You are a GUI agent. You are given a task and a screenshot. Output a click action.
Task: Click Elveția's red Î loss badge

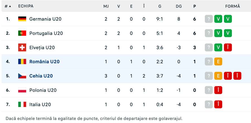[x=228, y=47]
